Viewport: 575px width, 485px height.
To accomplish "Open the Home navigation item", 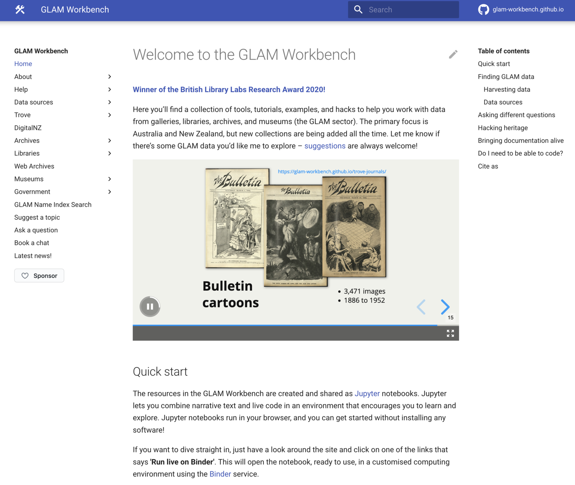I will [23, 64].
